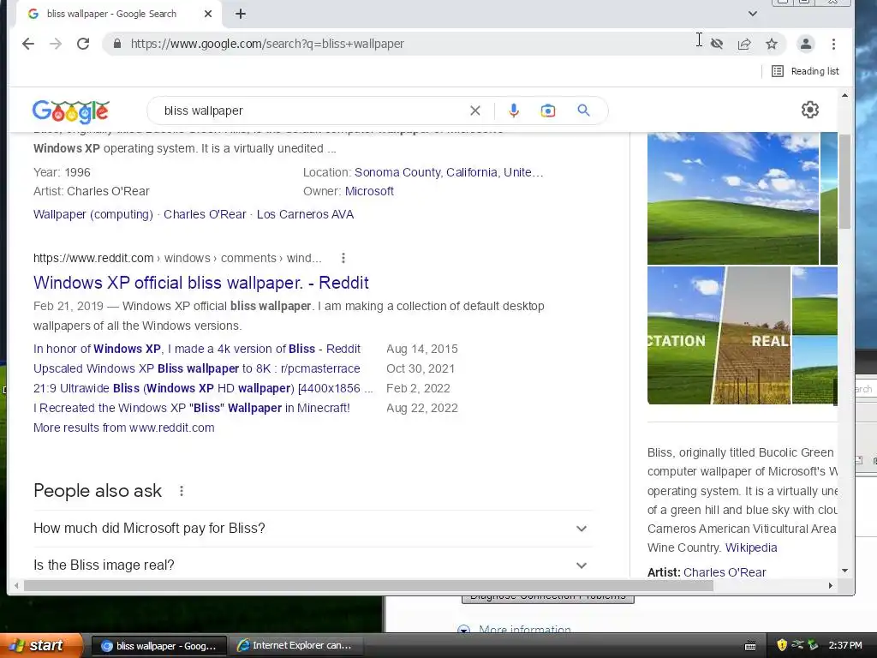The width and height of the screenshot is (877, 658).
Task: Open the three-dot options beside the reddit result
Action: pos(343,258)
